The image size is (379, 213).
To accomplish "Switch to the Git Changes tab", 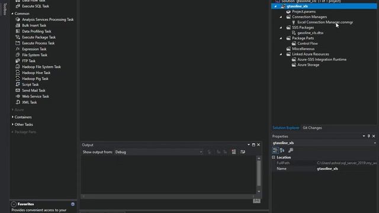I will [312, 128].
